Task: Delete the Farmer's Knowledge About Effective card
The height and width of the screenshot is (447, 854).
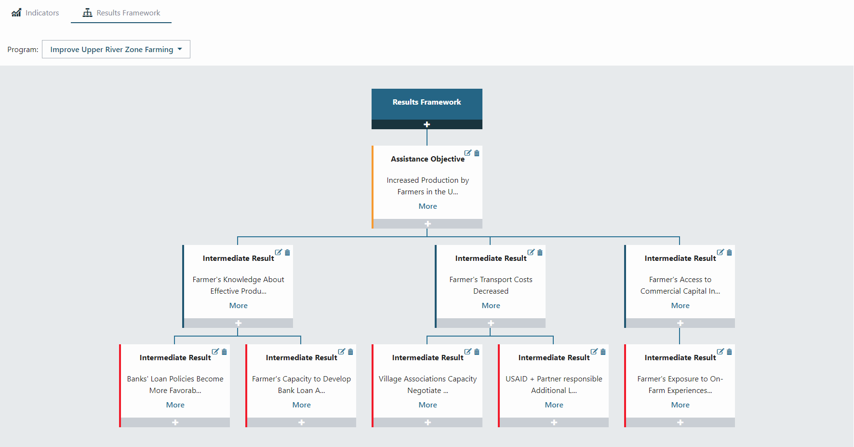Action: 287,253
